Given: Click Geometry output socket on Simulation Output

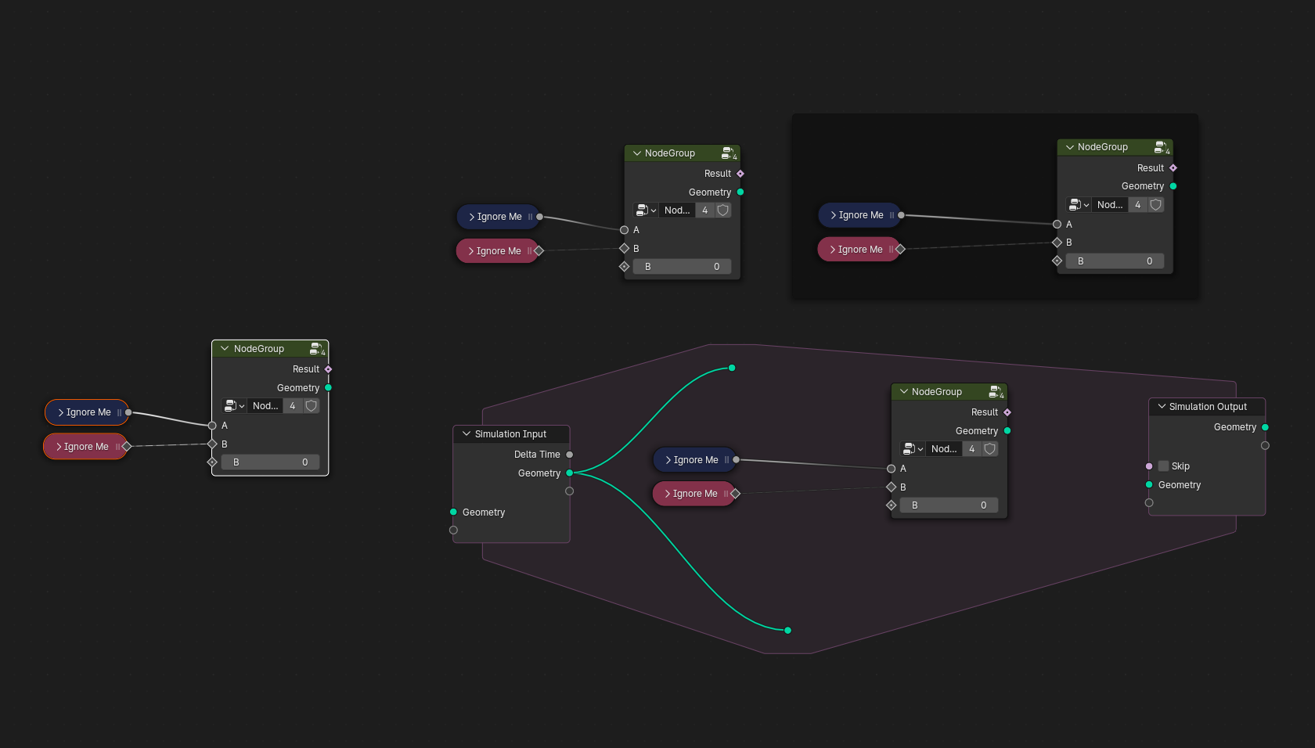Looking at the screenshot, I should 1265,427.
